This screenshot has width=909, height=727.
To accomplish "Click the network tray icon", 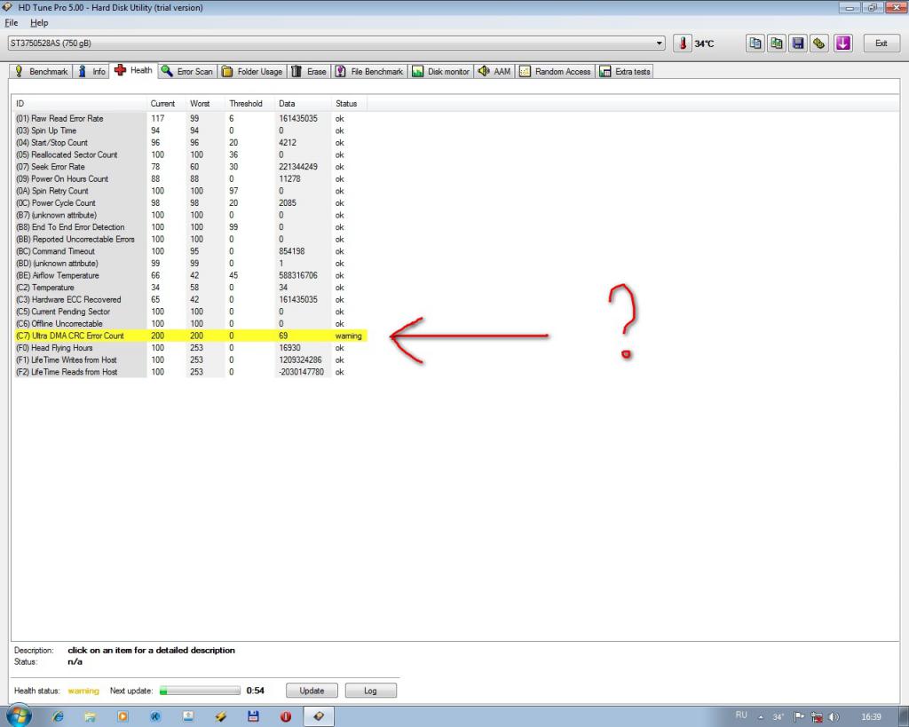I will pos(817,717).
